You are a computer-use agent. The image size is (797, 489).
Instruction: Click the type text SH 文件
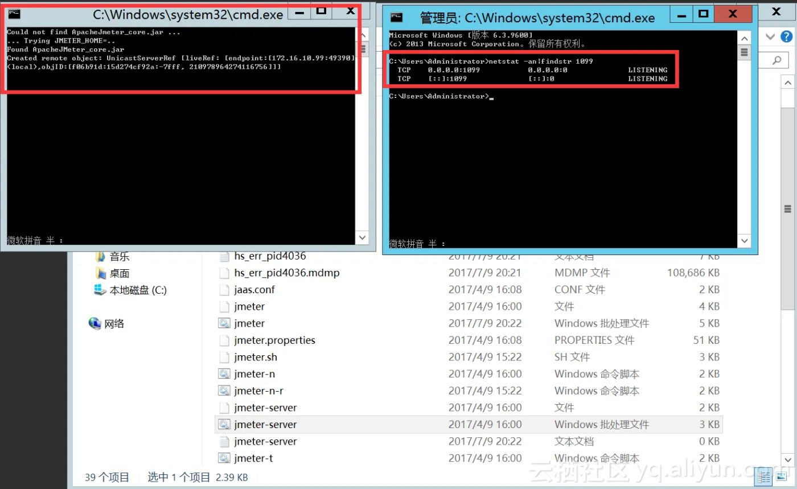(572, 357)
